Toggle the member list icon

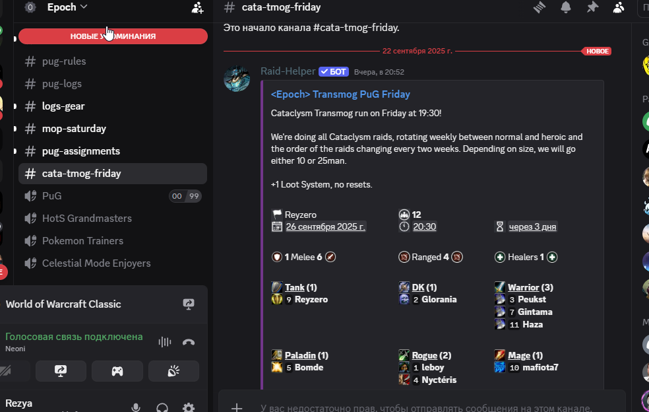[619, 7]
